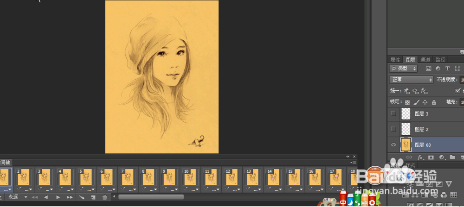Screen dimensions: 464x207
Task: Select animation frame 7 thumbnail
Action: [128, 177]
